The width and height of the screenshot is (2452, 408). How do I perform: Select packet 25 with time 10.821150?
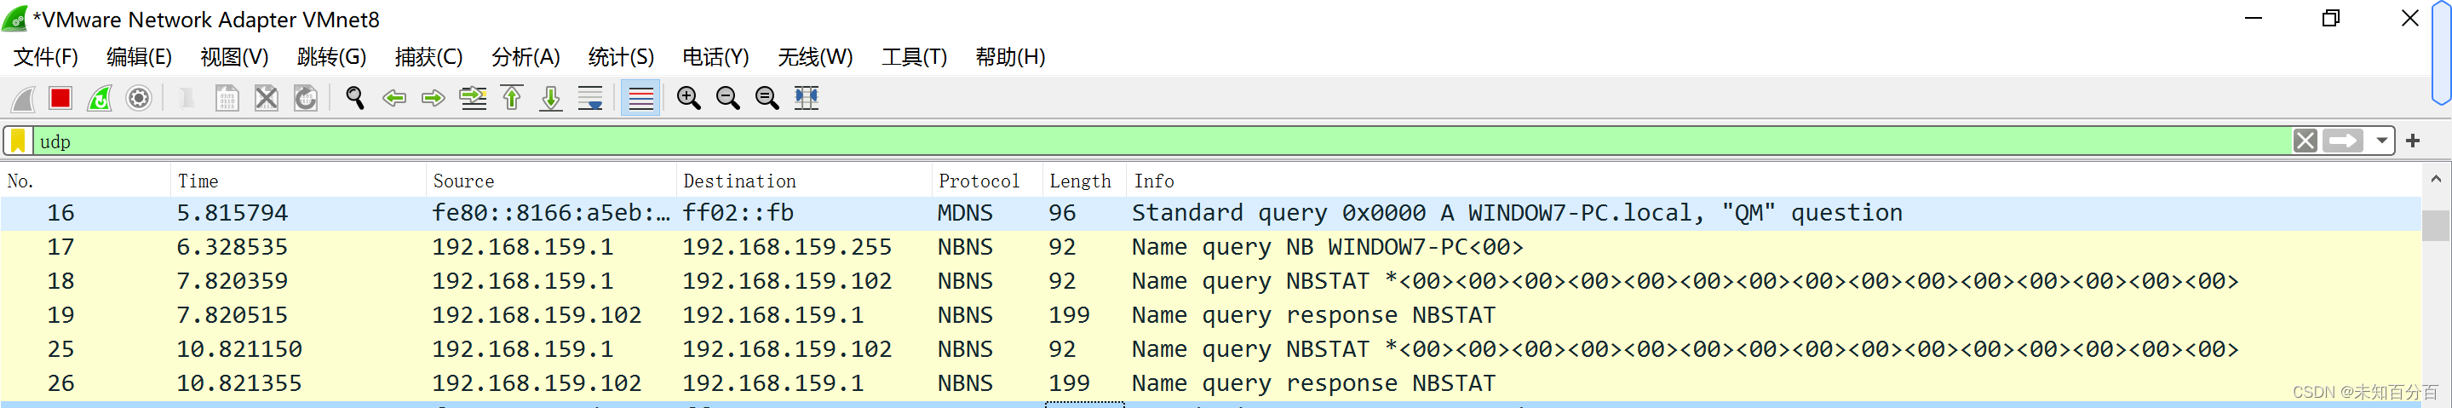(1211, 350)
